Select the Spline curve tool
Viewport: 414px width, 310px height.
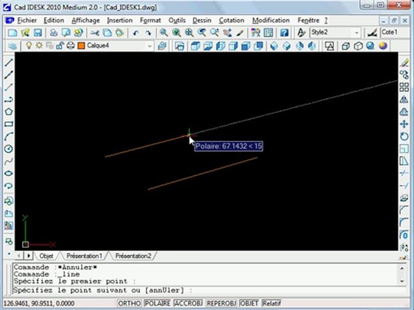[x=9, y=161]
